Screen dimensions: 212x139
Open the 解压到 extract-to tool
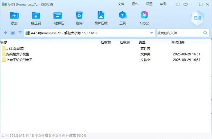[x=36, y=15]
